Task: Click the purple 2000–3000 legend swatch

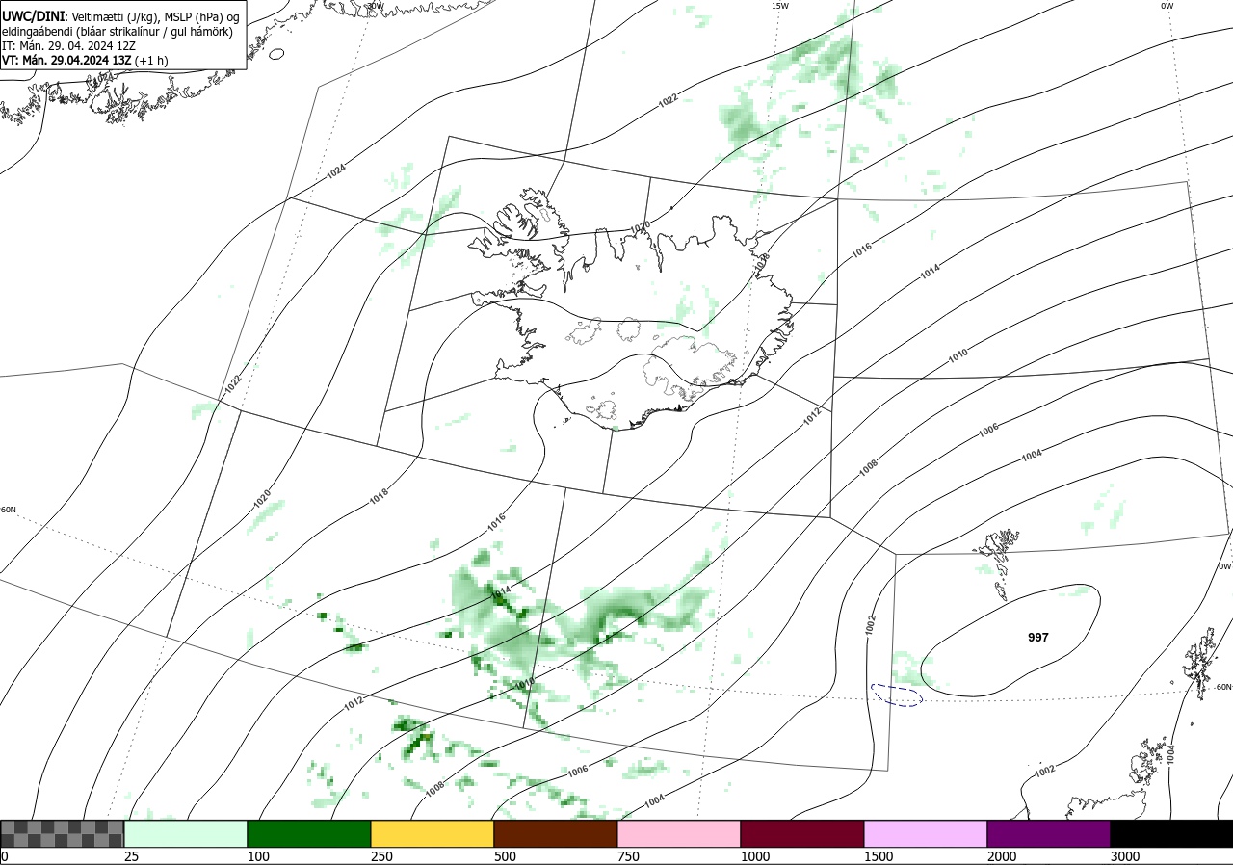Action: click(x=1049, y=833)
